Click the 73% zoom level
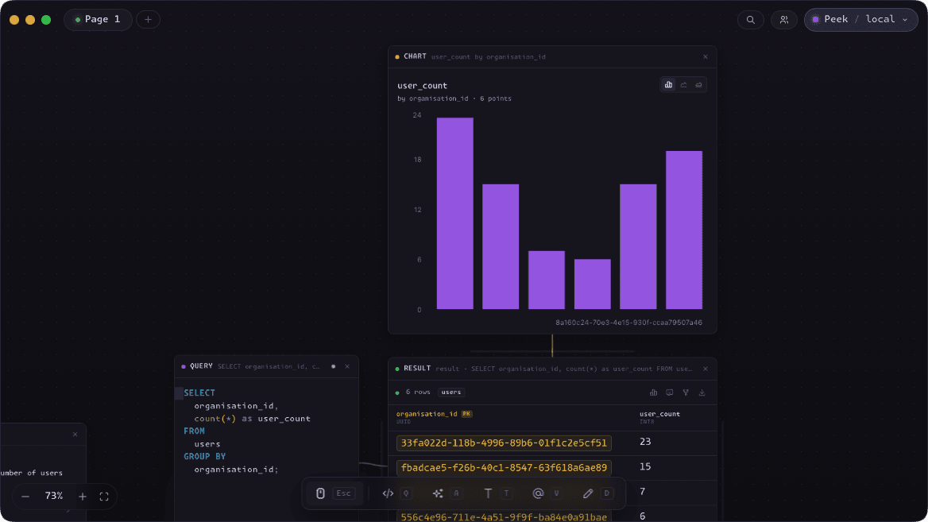Viewport: 928px width, 522px height. point(54,496)
